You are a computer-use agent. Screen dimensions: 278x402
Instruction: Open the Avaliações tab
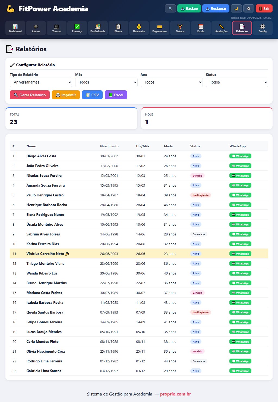click(x=222, y=28)
